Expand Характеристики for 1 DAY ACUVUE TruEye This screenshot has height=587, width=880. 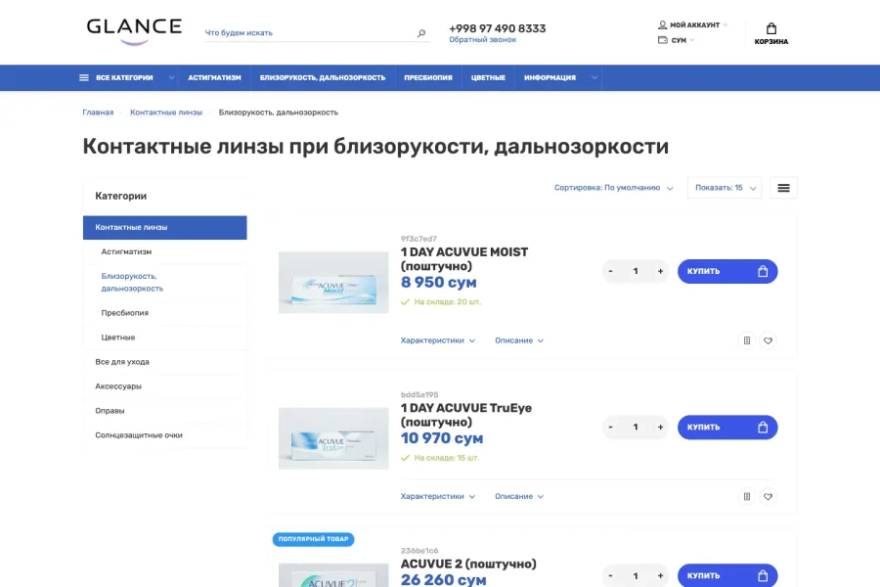(x=438, y=497)
